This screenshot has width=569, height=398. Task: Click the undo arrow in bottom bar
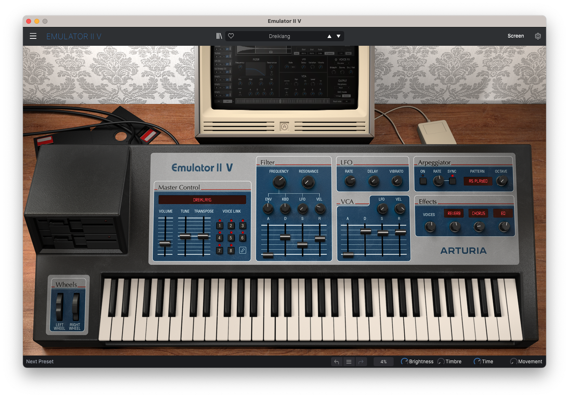click(336, 362)
